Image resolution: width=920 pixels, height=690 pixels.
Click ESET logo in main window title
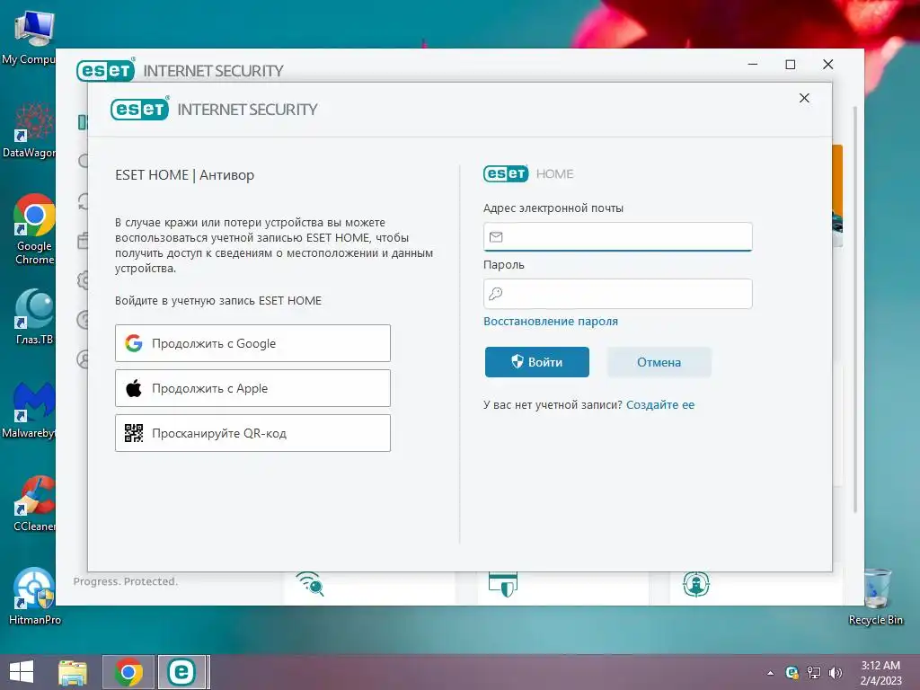click(x=106, y=70)
